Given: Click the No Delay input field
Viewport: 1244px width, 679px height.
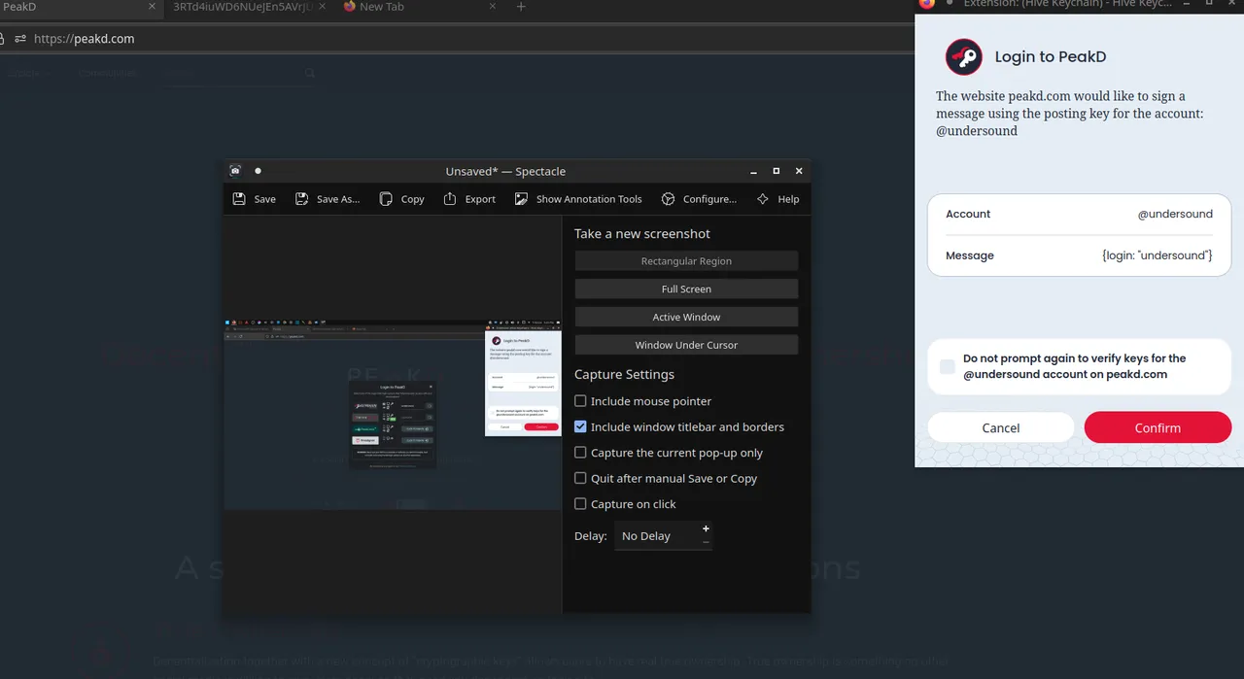Looking at the screenshot, I should tap(656, 536).
